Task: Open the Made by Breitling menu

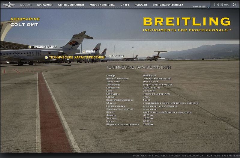Action: point(102,5)
